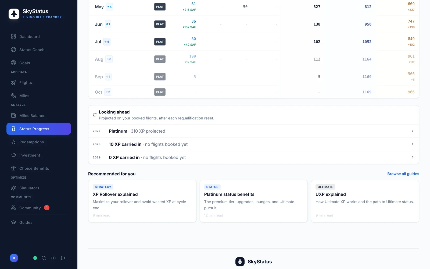Expand the 2028 carried-in XP row
430x269 pixels.
pos(254,144)
